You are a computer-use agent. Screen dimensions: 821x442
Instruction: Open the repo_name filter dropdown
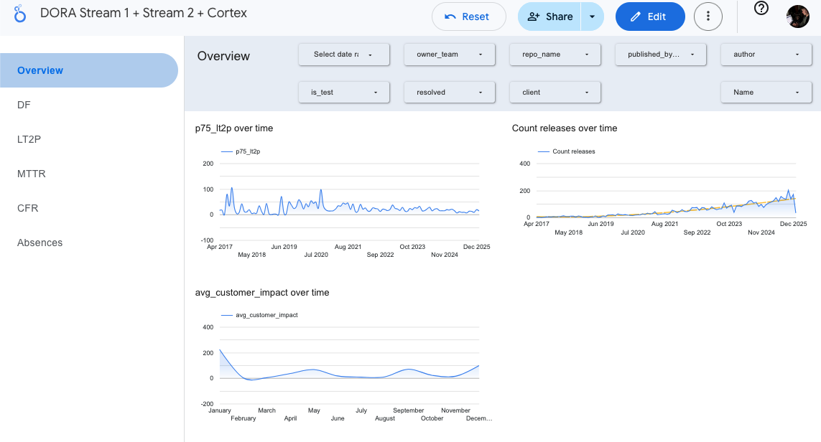click(555, 54)
